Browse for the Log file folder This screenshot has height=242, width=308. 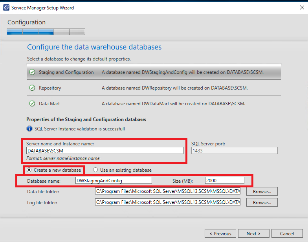tap(262, 202)
